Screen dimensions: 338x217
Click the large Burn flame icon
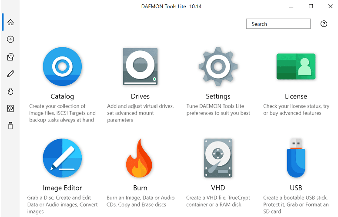pyautogui.click(x=140, y=158)
